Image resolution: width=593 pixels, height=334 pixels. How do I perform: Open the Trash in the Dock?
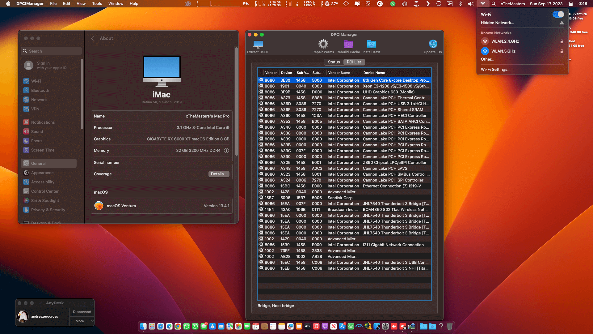[x=450, y=326]
